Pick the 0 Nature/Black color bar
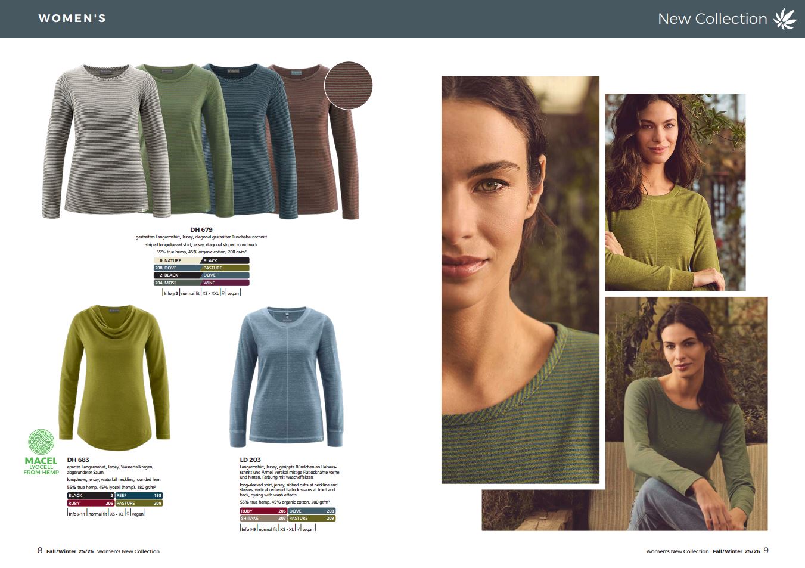This screenshot has height=568, width=805. (x=201, y=260)
